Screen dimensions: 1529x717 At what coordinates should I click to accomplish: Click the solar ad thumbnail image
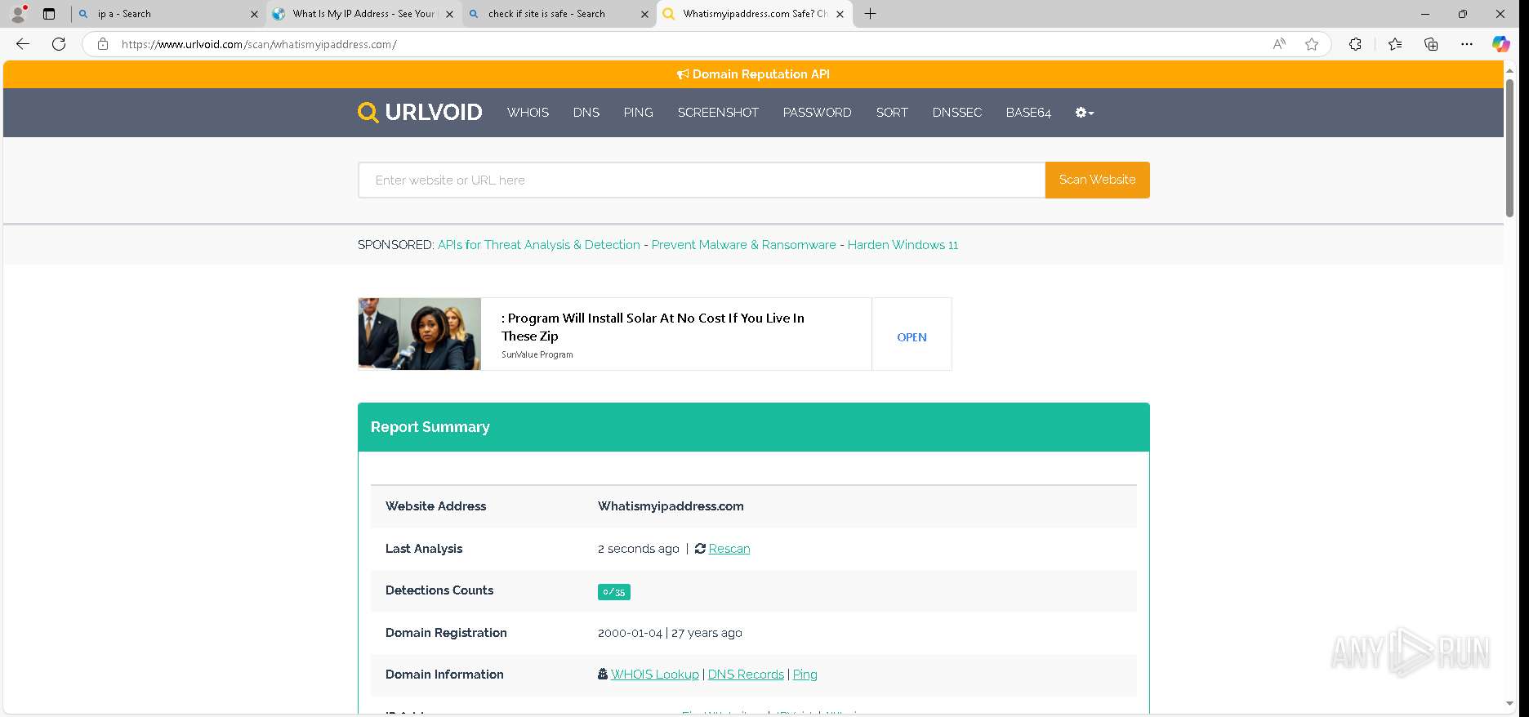pos(420,334)
